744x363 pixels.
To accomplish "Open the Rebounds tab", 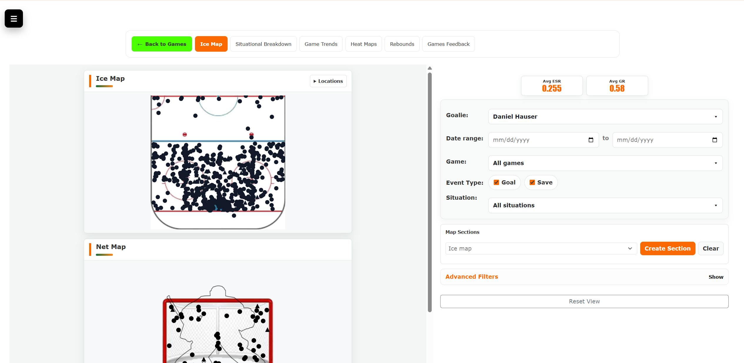I will tap(402, 44).
